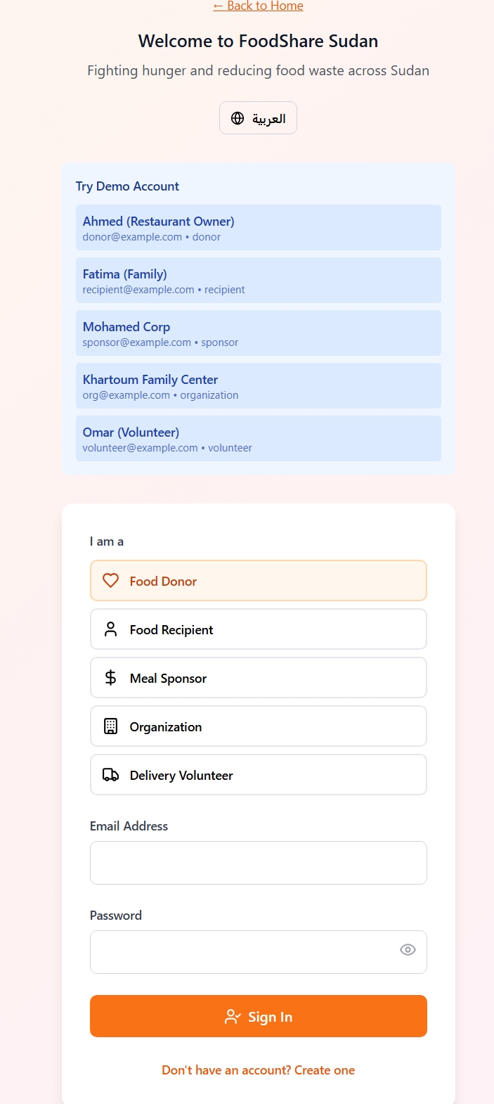This screenshot has width=494, height=1104.
Task: Select the Delivery Volunteer role
Action: click(x=258, y=774)
